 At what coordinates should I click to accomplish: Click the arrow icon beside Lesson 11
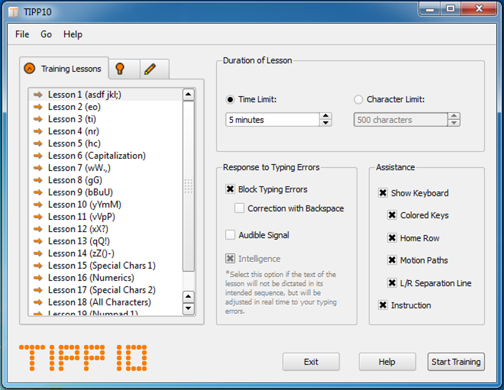point(38,217)
